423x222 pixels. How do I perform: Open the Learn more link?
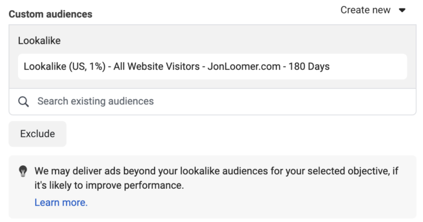point(61,202)
